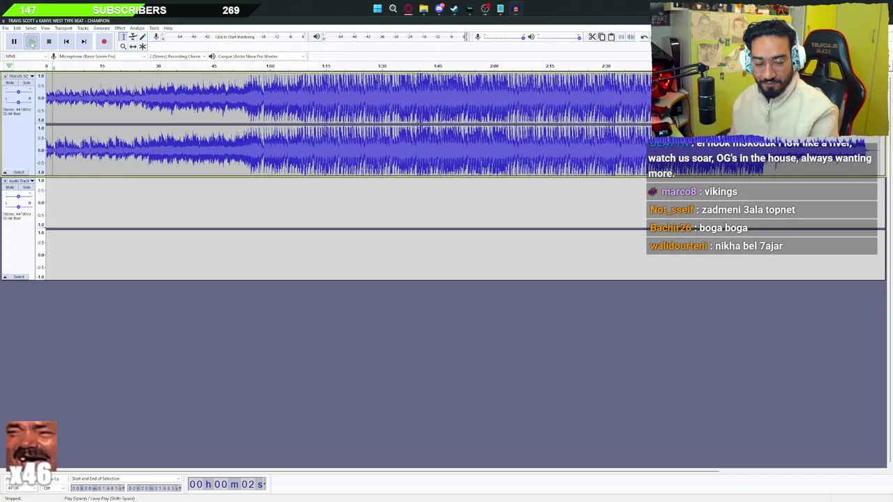Set the recording volume slider

[503, 37]
